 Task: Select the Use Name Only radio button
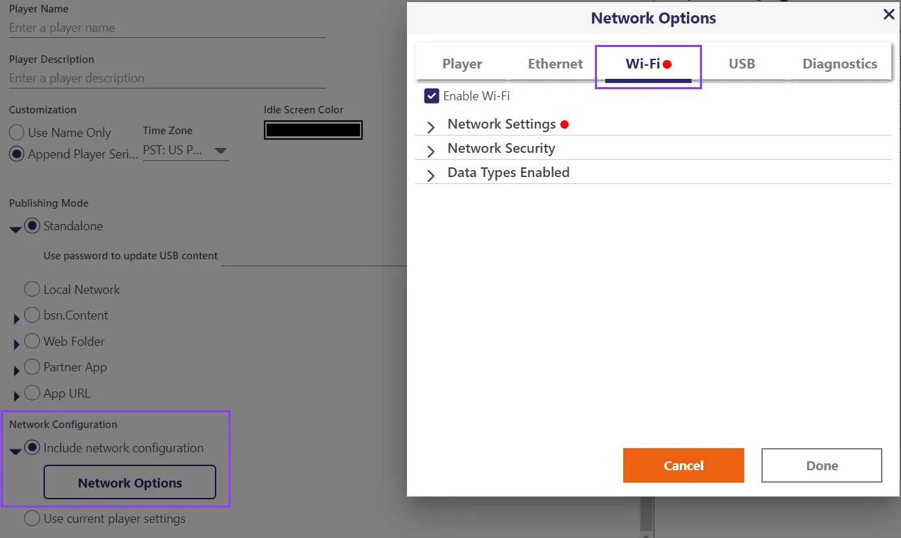point(16,132)
